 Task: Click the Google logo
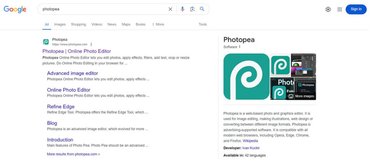15,9
